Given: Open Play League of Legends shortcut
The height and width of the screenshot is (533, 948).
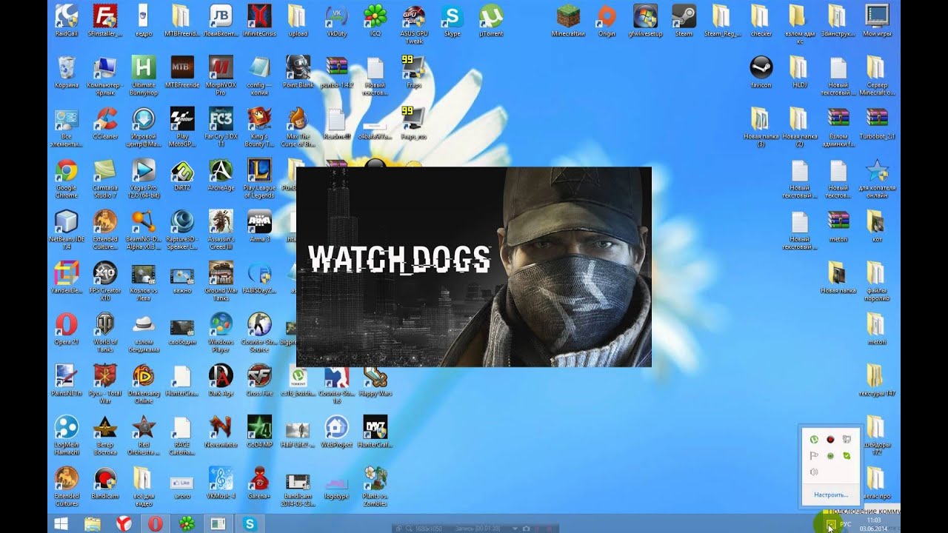Looking at the screenshot, I should pyautogui.click(x=259, y=178).
